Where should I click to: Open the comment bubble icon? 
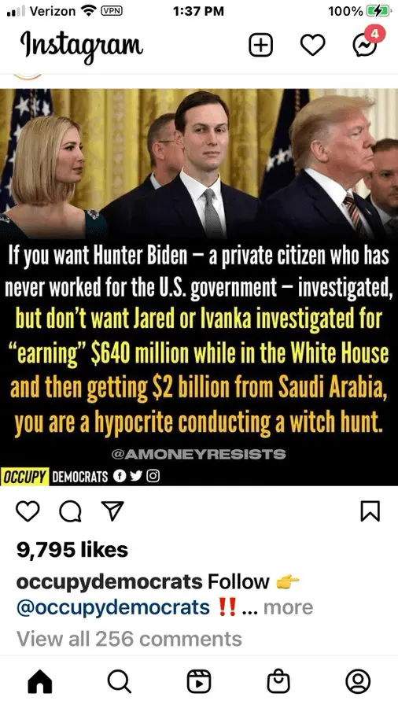pyautogui.click(x=68, y=511)
